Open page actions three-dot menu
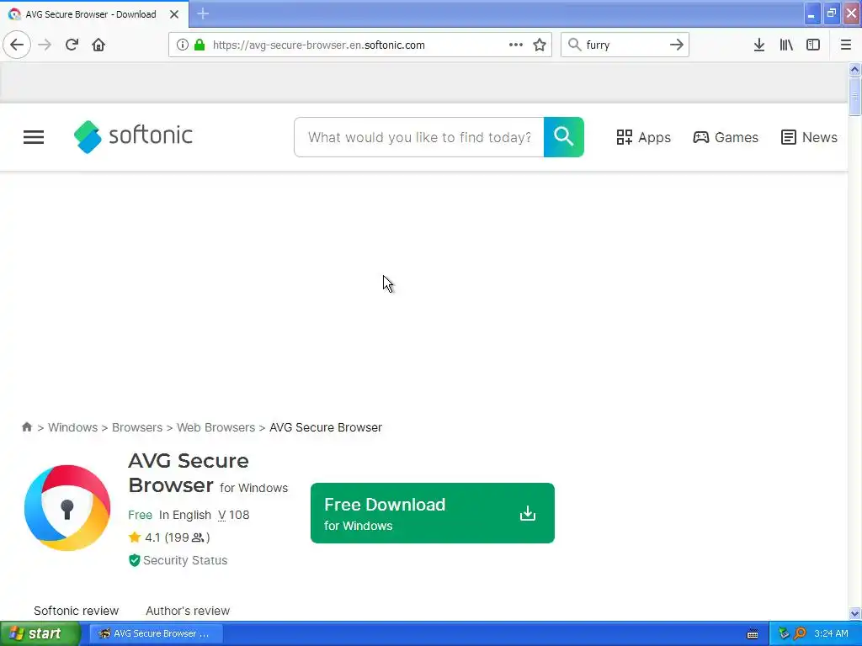The width and height of the screenshot is (862, 646). [516, 45]
